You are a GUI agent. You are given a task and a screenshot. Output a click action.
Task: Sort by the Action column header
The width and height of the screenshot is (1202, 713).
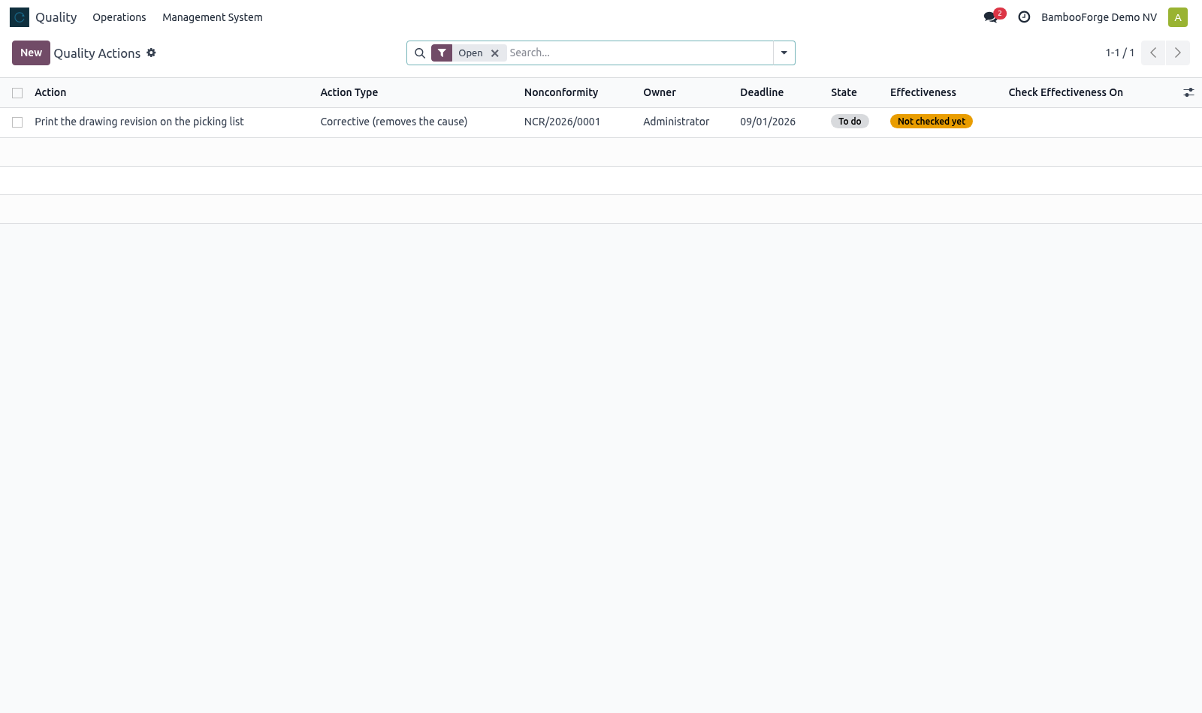50,92
